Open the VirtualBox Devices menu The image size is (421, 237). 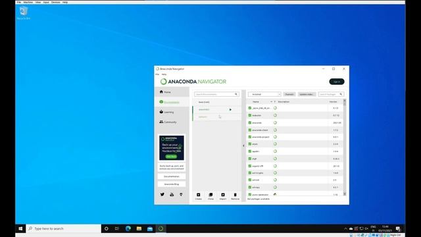point(55,2)
